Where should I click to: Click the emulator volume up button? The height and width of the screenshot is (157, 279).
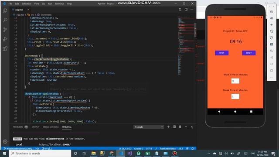pyautogui.click(x=272, y=18)
